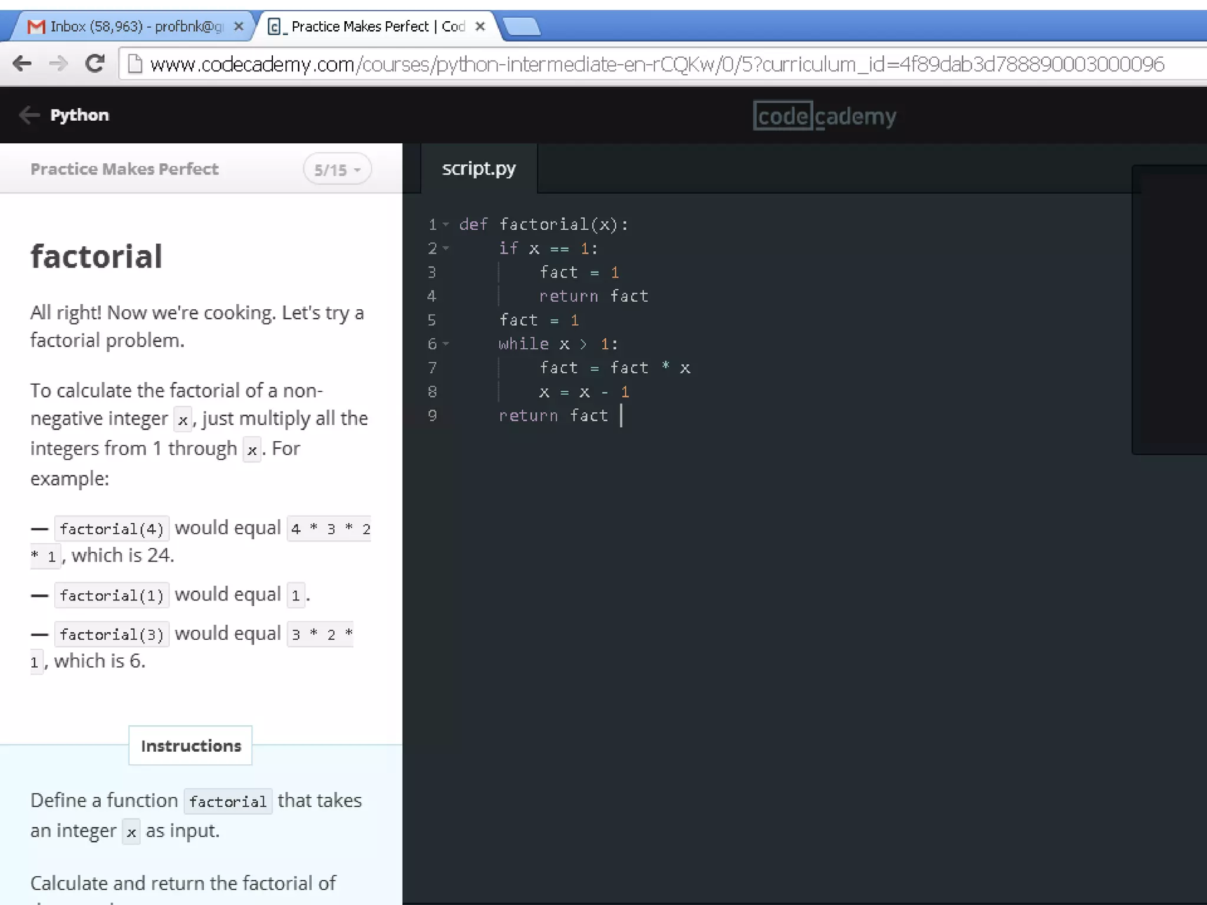Screen dimensions: 1207x905
Task: Collapse the if block fold arrow on line 2
Action: point(446,249)
